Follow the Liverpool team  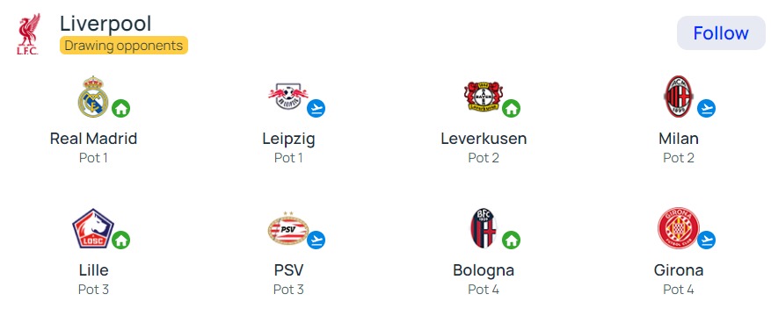click(x=721, y=32)
